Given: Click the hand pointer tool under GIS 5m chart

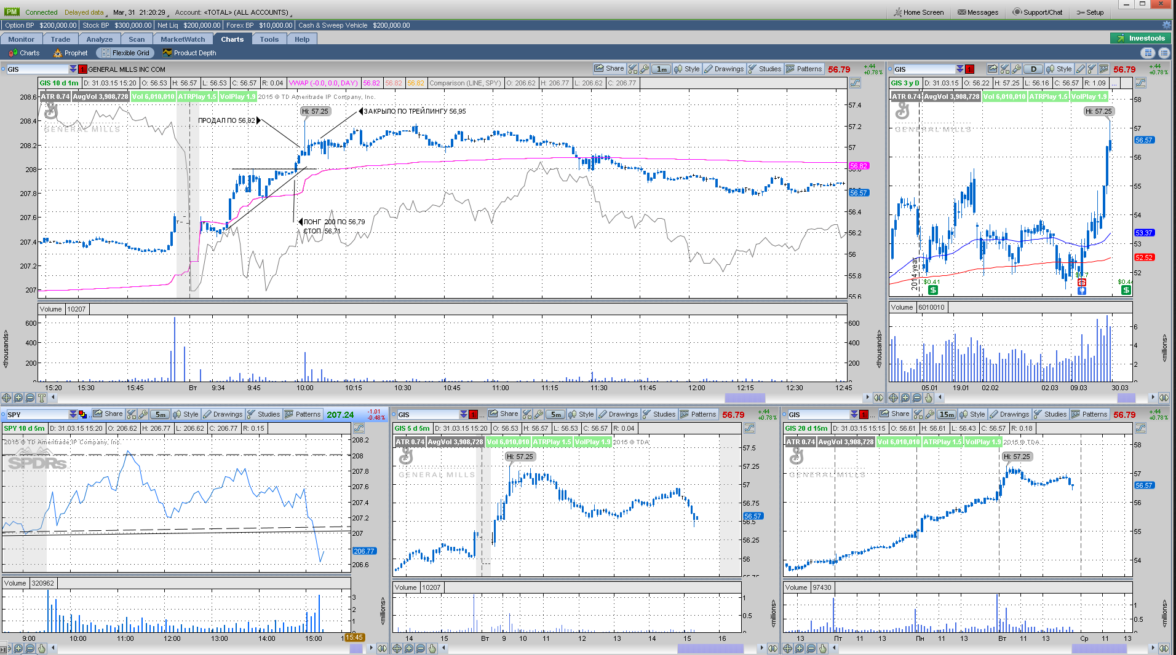Looking at the screenshot, I should coord(432,648).
